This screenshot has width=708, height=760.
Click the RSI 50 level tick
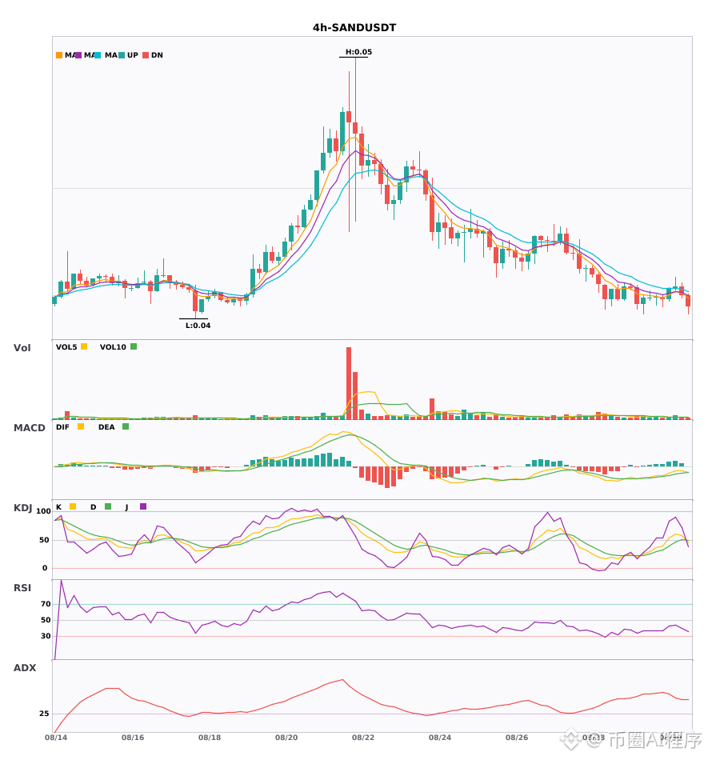(46, 620)
